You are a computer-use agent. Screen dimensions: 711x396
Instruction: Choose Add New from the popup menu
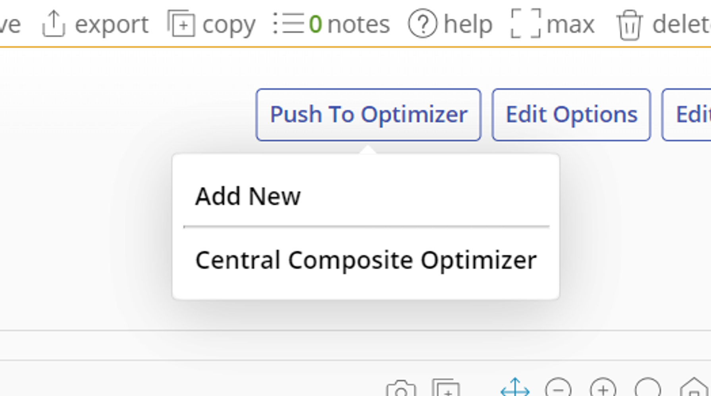point(248,196)
